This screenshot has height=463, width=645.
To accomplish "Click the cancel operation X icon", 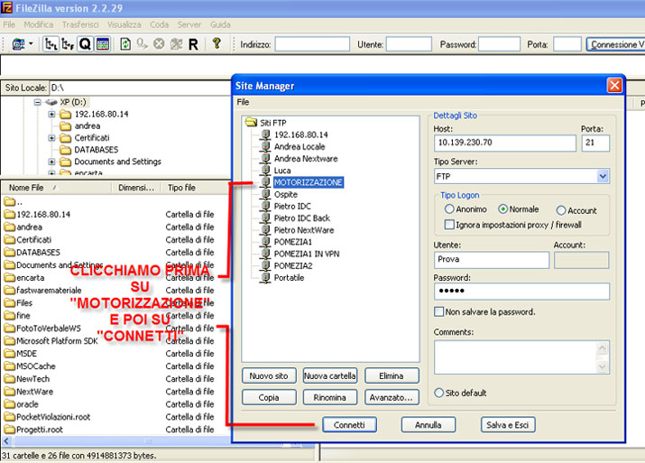I will point(159,43).
